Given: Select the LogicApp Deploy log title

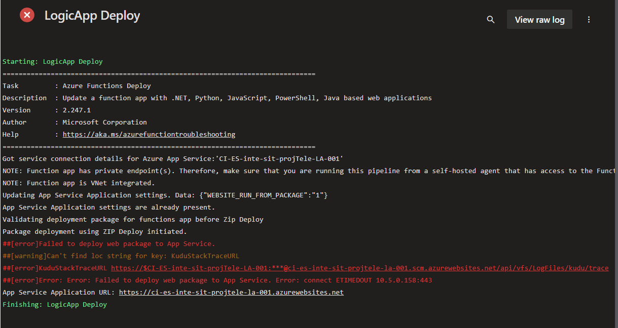Looking at the screenshot, I should pos(92,15).
